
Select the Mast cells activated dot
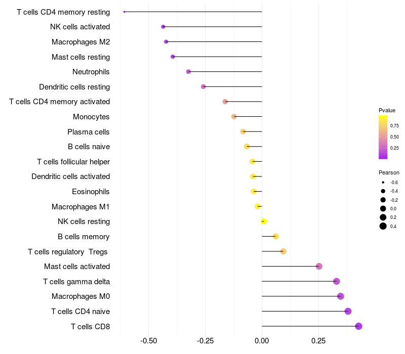coord(319,267)
